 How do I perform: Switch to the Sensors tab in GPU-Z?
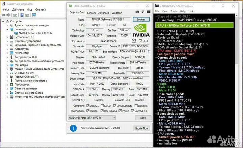[x=91, y=13]
